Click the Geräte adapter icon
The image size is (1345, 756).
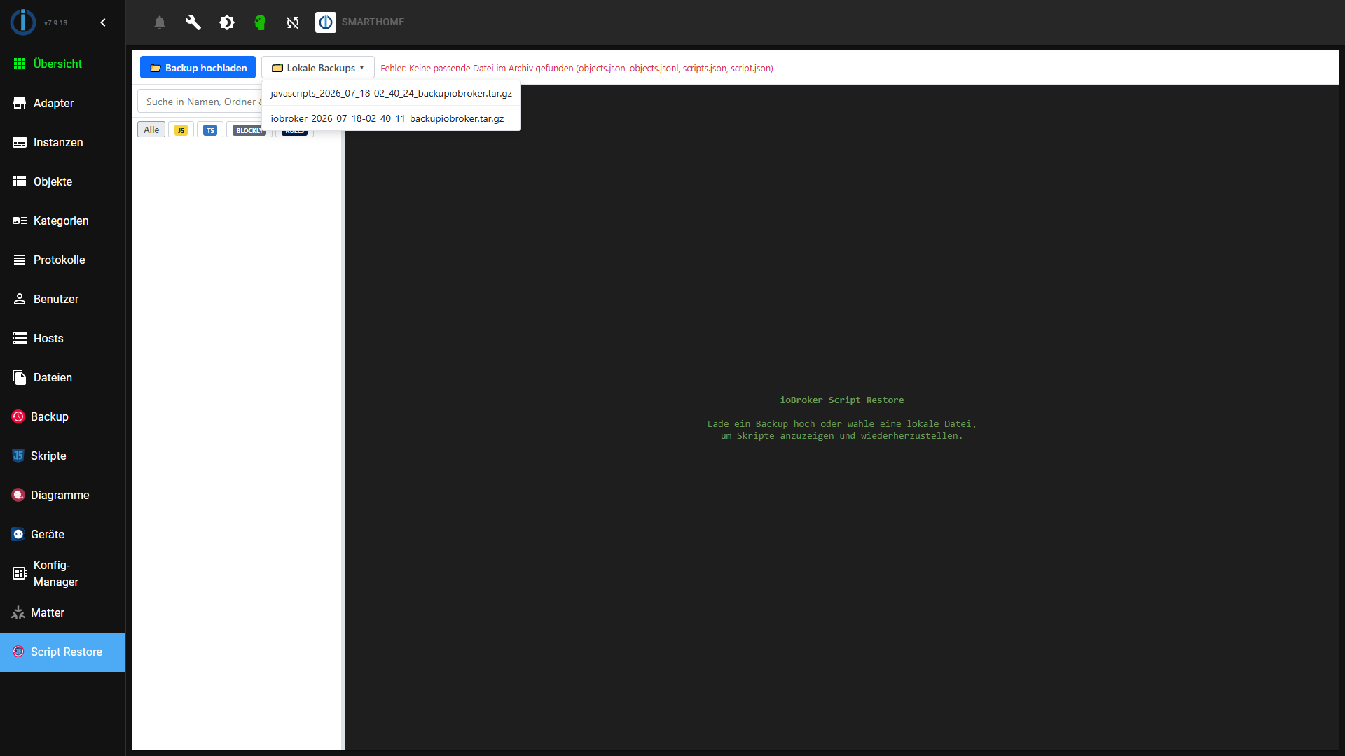pyautogui.click(x=18, y=534)
